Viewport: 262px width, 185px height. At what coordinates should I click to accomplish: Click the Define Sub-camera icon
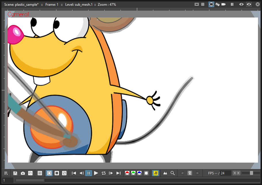(x=40, y=173)
